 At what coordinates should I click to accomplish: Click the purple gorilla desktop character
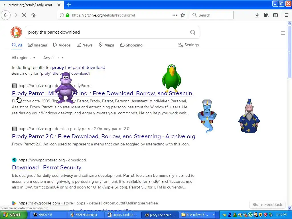coord(66,88)
